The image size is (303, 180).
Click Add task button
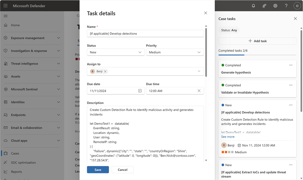[x=257, y=41]
